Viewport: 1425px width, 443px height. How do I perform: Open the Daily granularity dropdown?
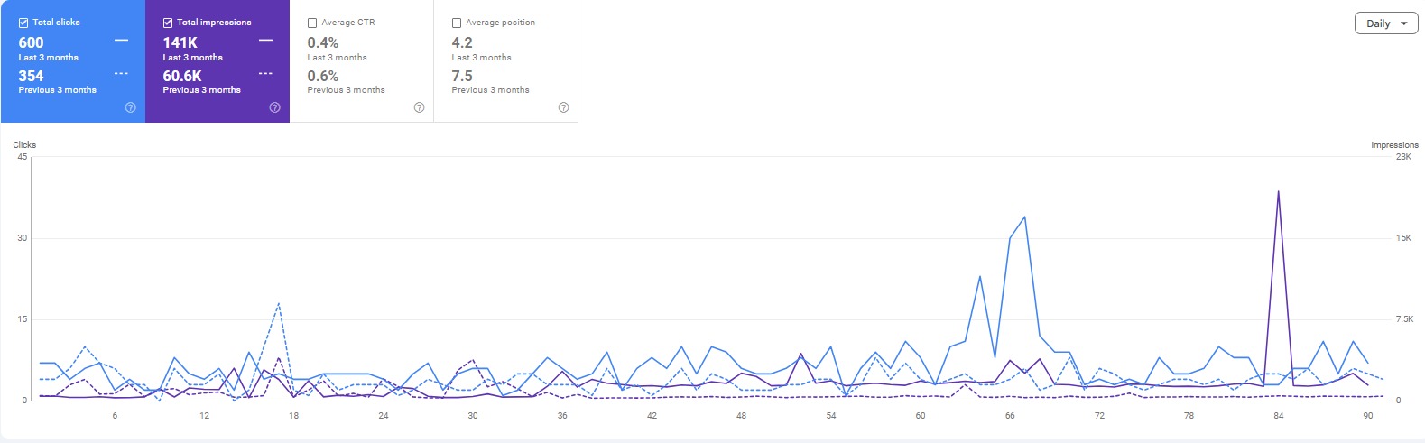click(x=1385, y=23)
